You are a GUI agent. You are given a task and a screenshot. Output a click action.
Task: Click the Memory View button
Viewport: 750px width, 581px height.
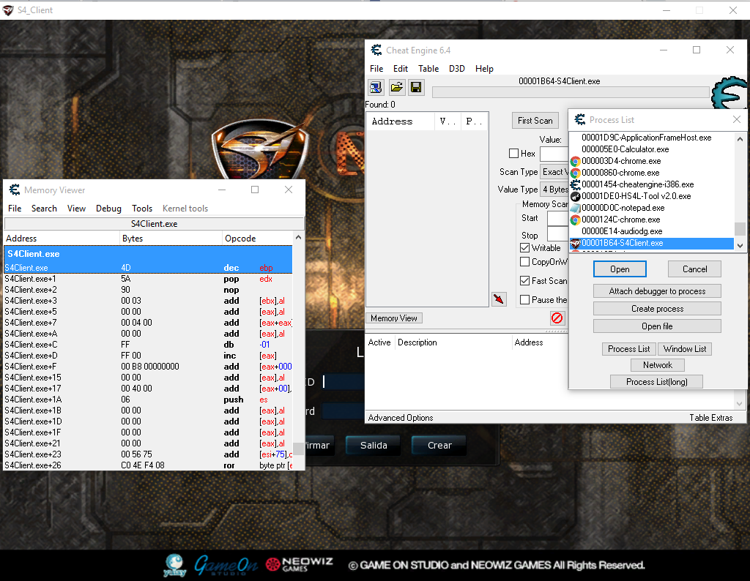[x=394, y=318]
